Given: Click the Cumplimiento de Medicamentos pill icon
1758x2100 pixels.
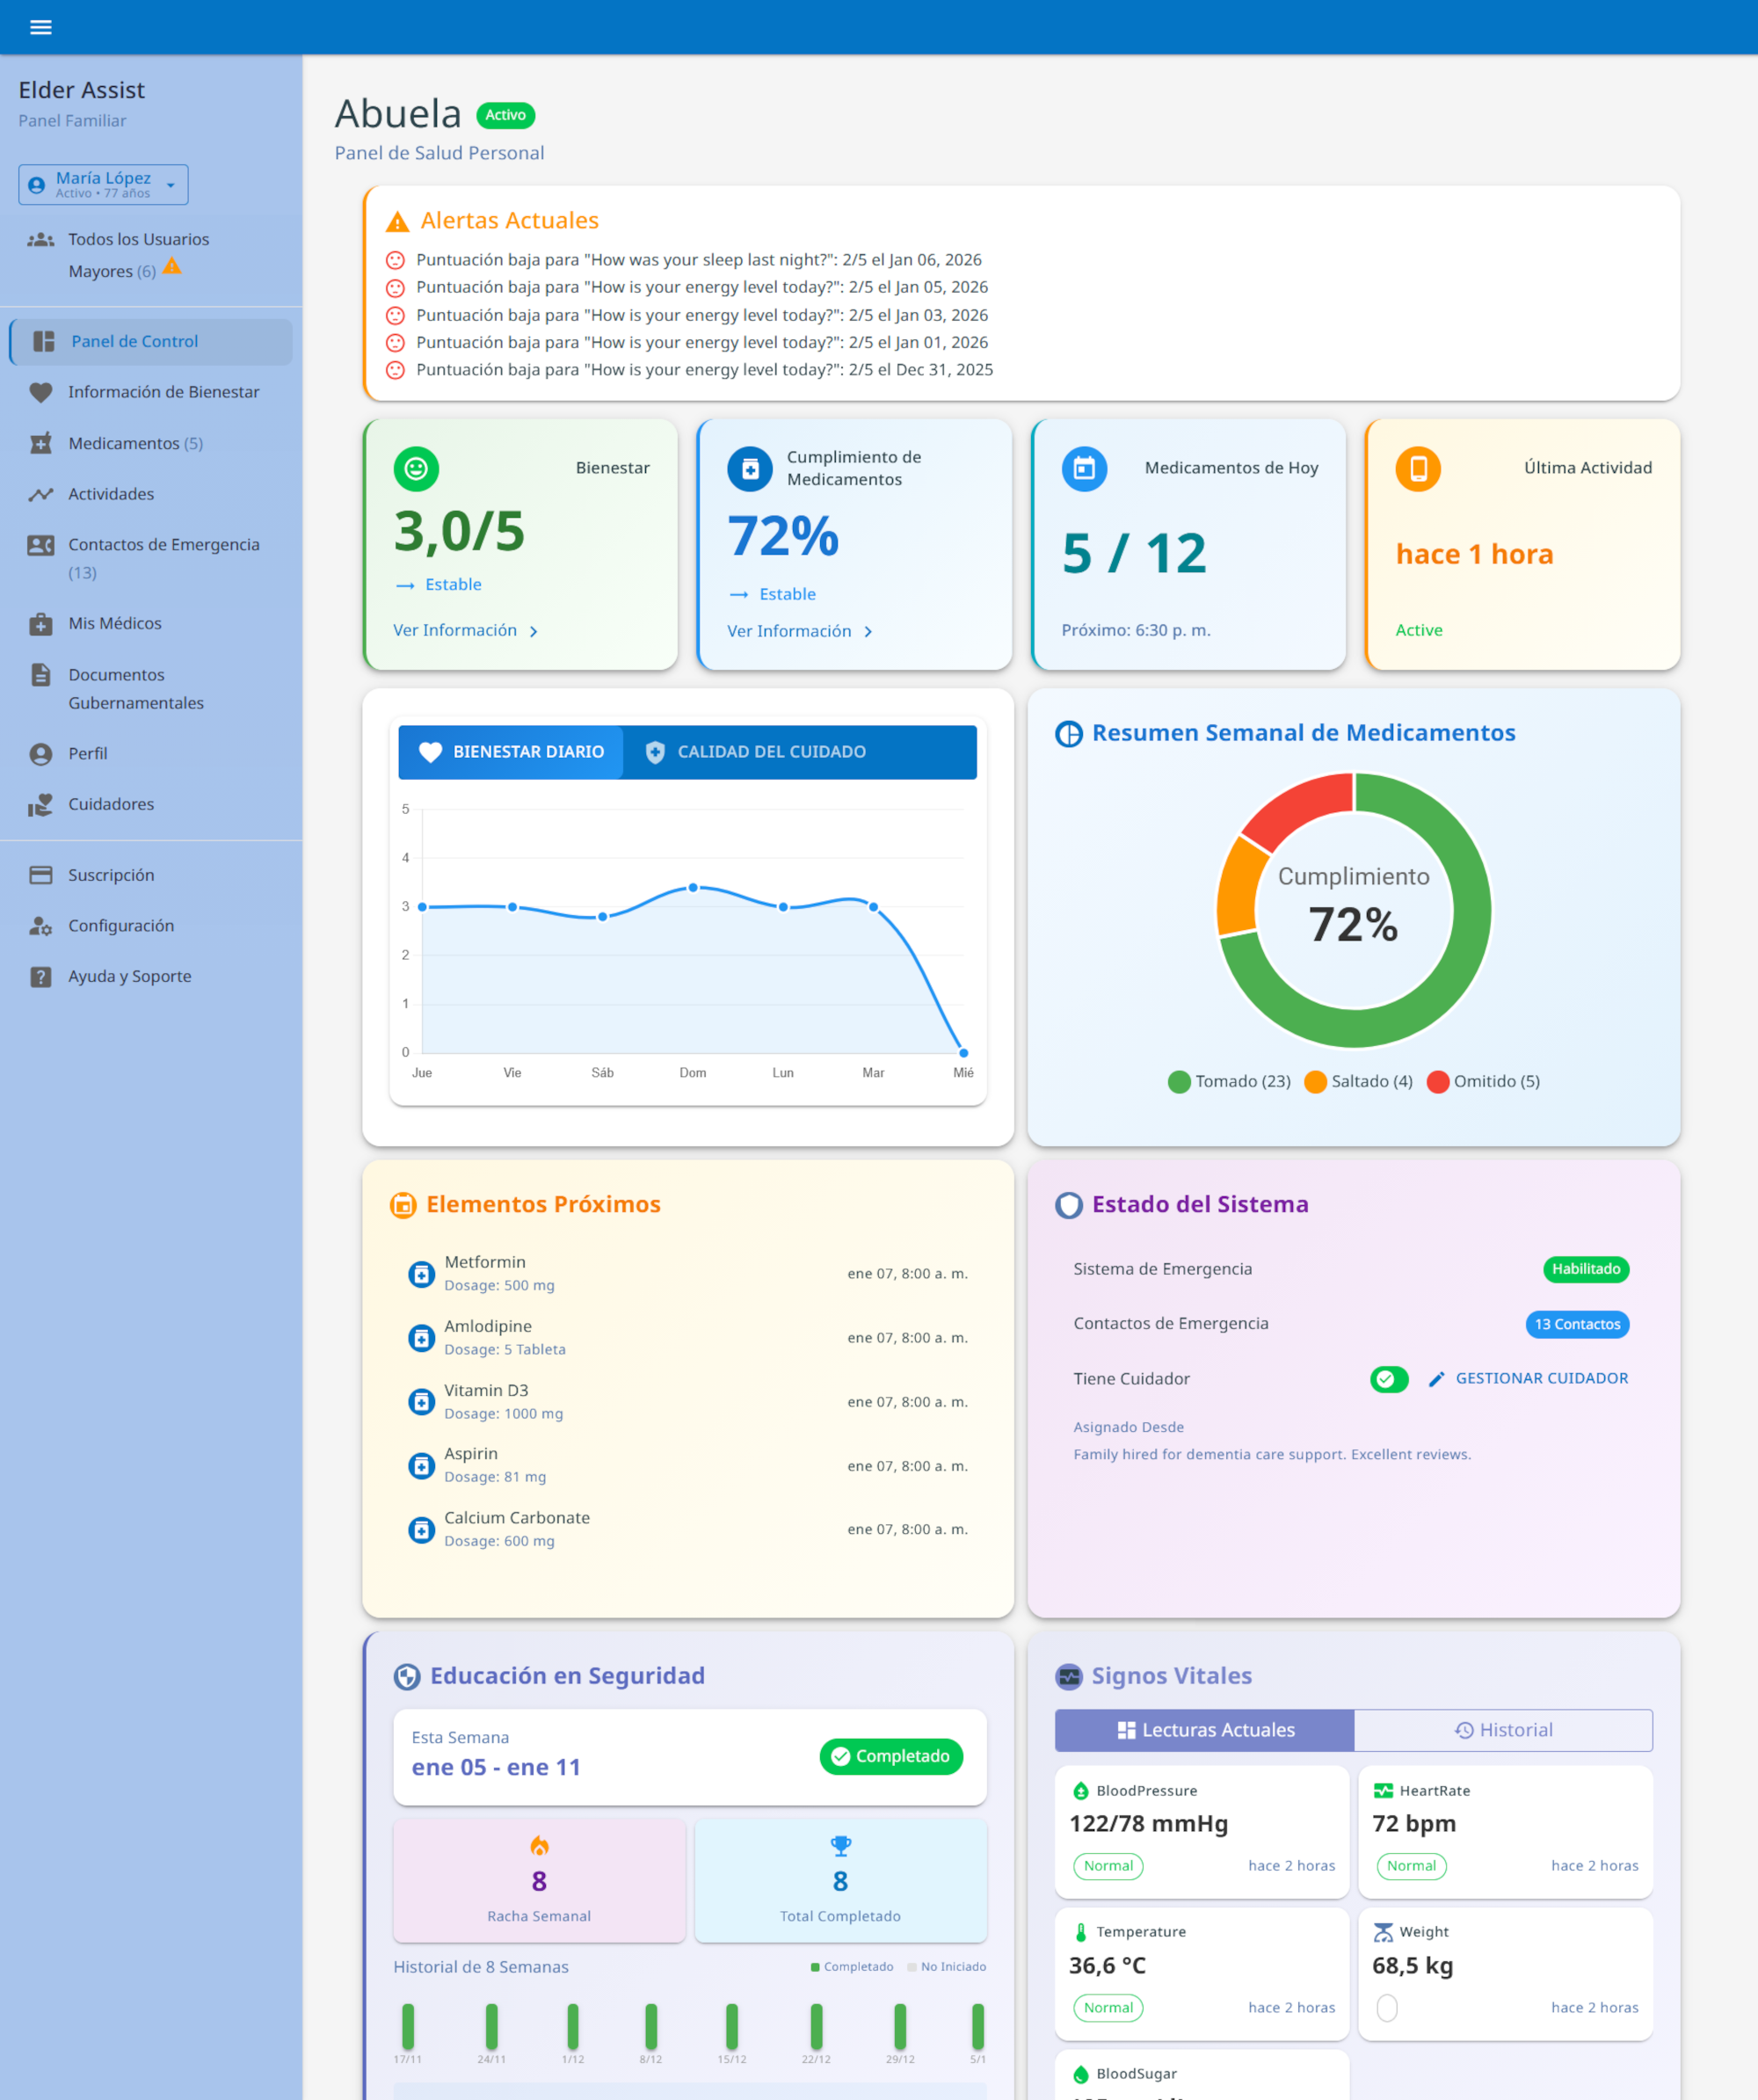Looking at the screenshot, I should (750, 468).
